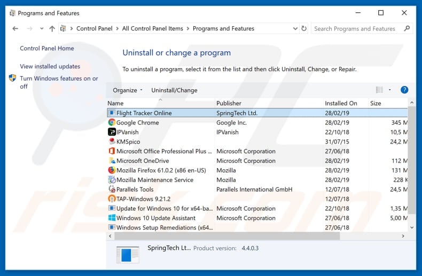Image resolution: width=422 pixels, height=276 pixels.
Task: Select the Flight Tracker Online icon
Action: click(x=112, y=113)
